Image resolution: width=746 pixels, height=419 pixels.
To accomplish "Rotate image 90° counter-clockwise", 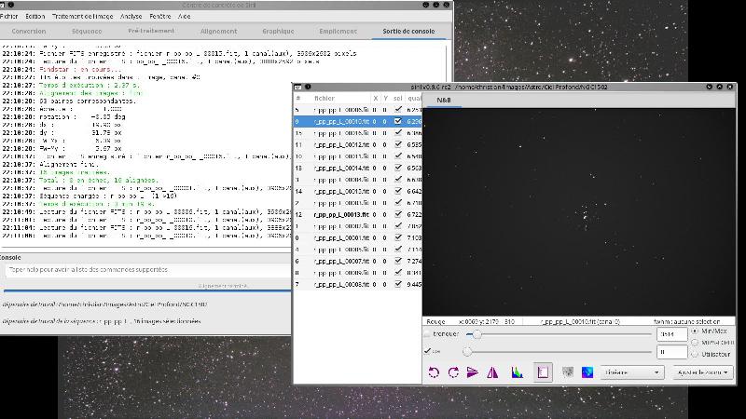I will [434, 372].
